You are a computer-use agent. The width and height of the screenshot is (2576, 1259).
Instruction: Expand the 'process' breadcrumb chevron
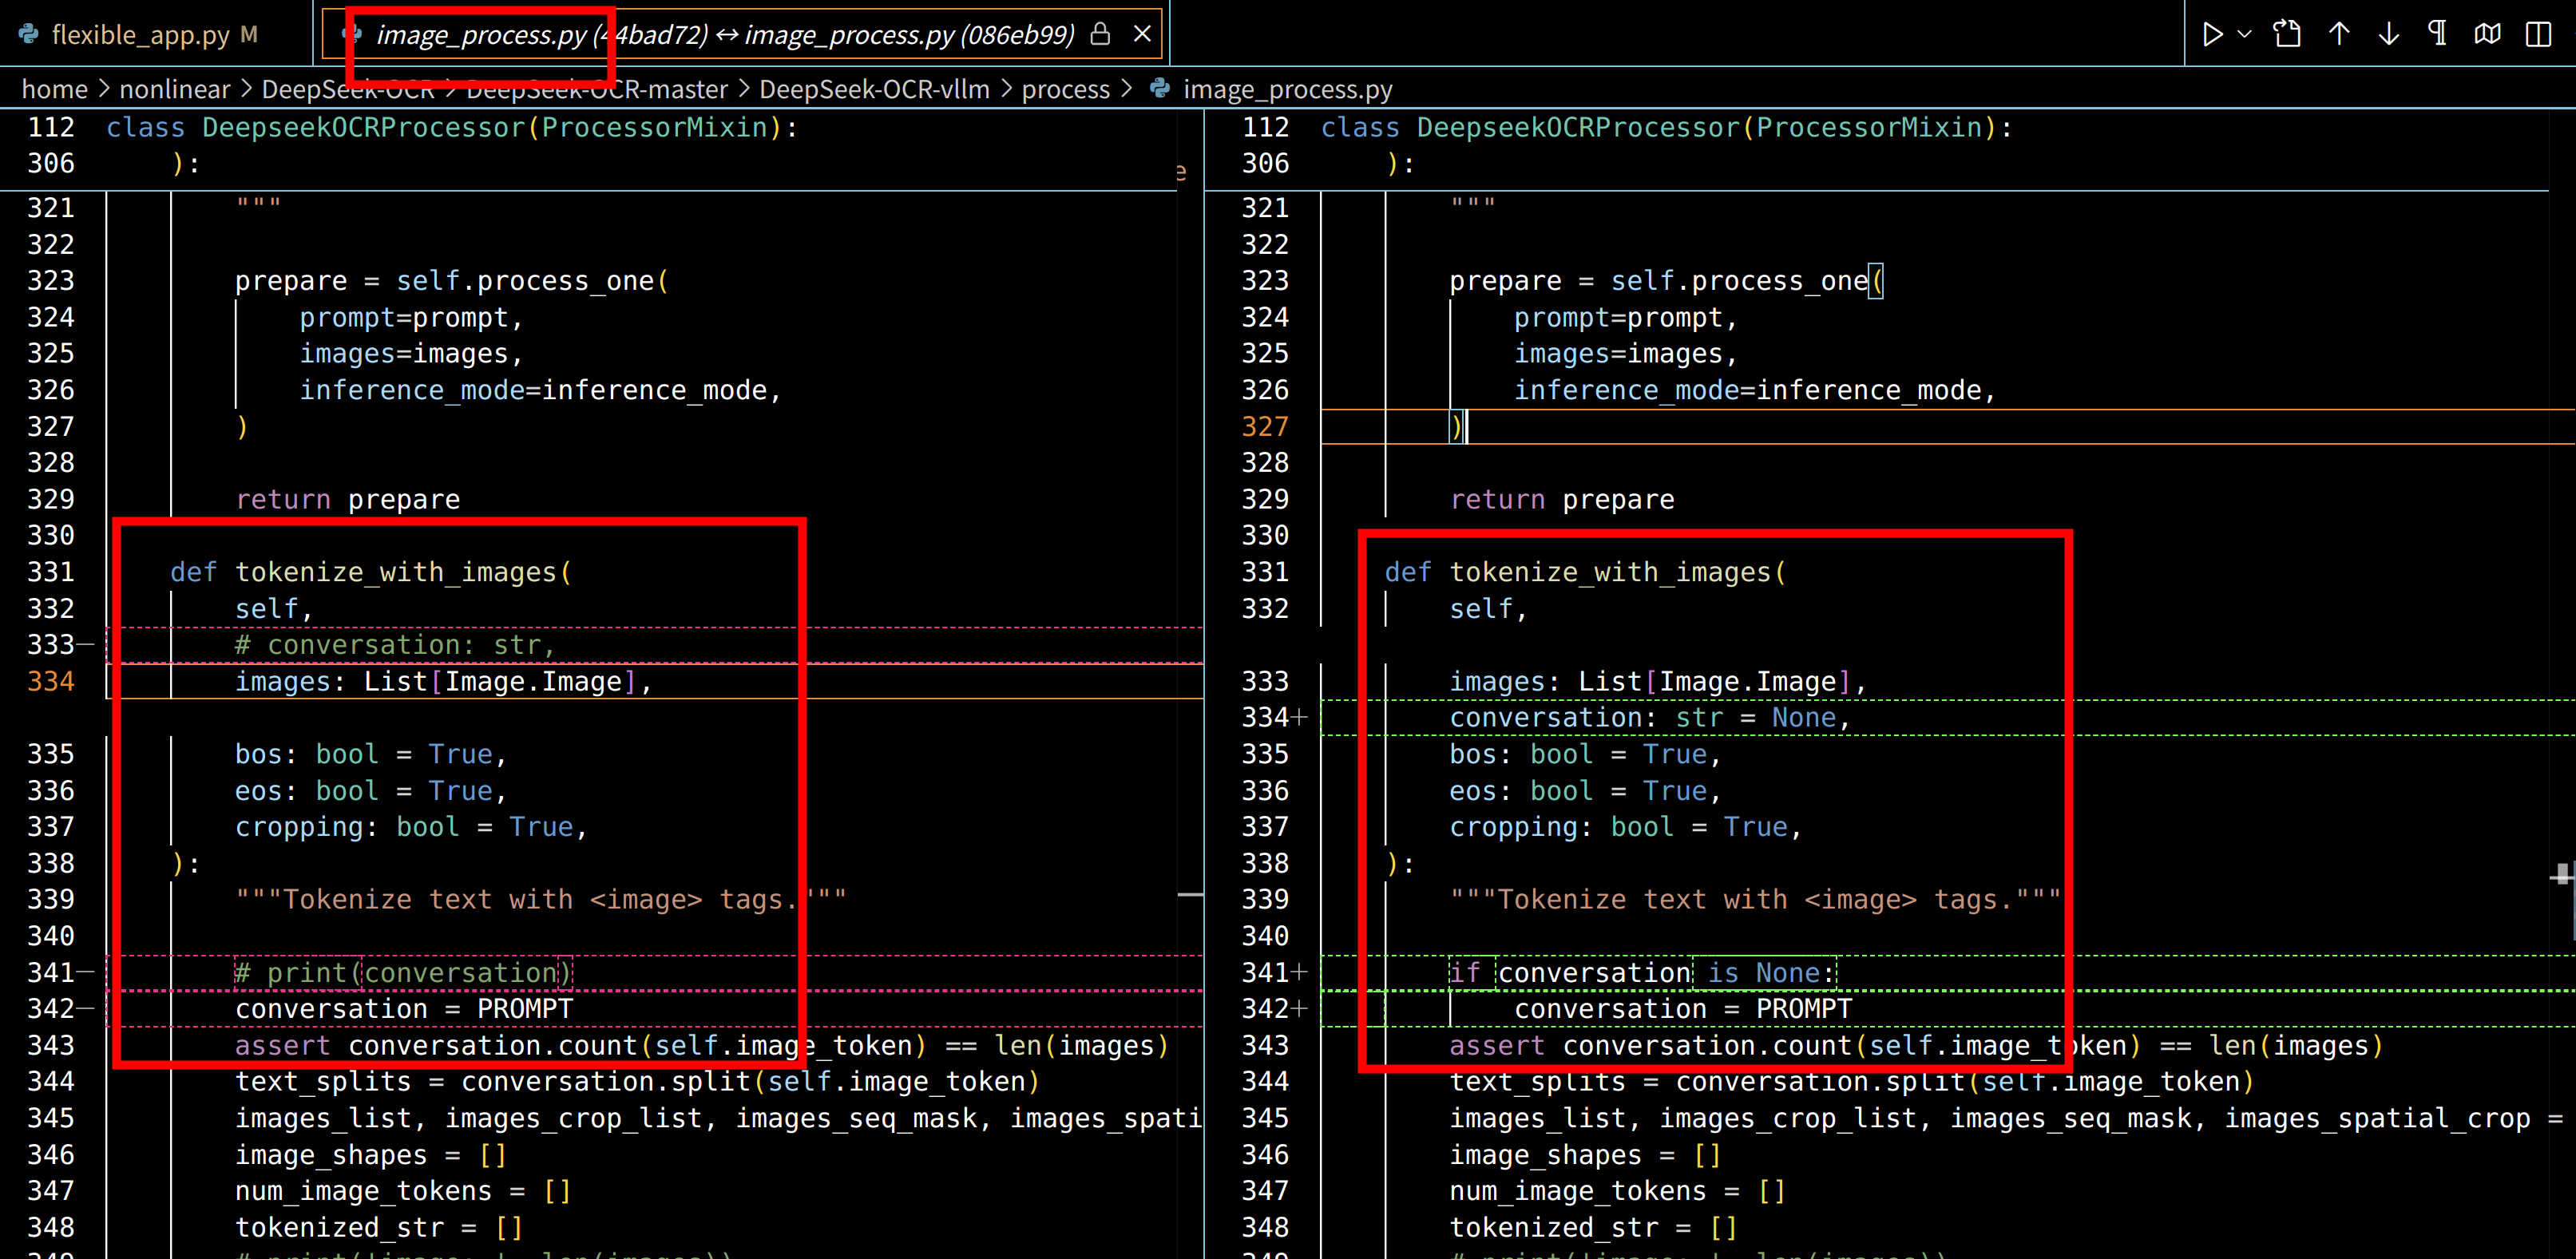click(x=1128, y=89)
